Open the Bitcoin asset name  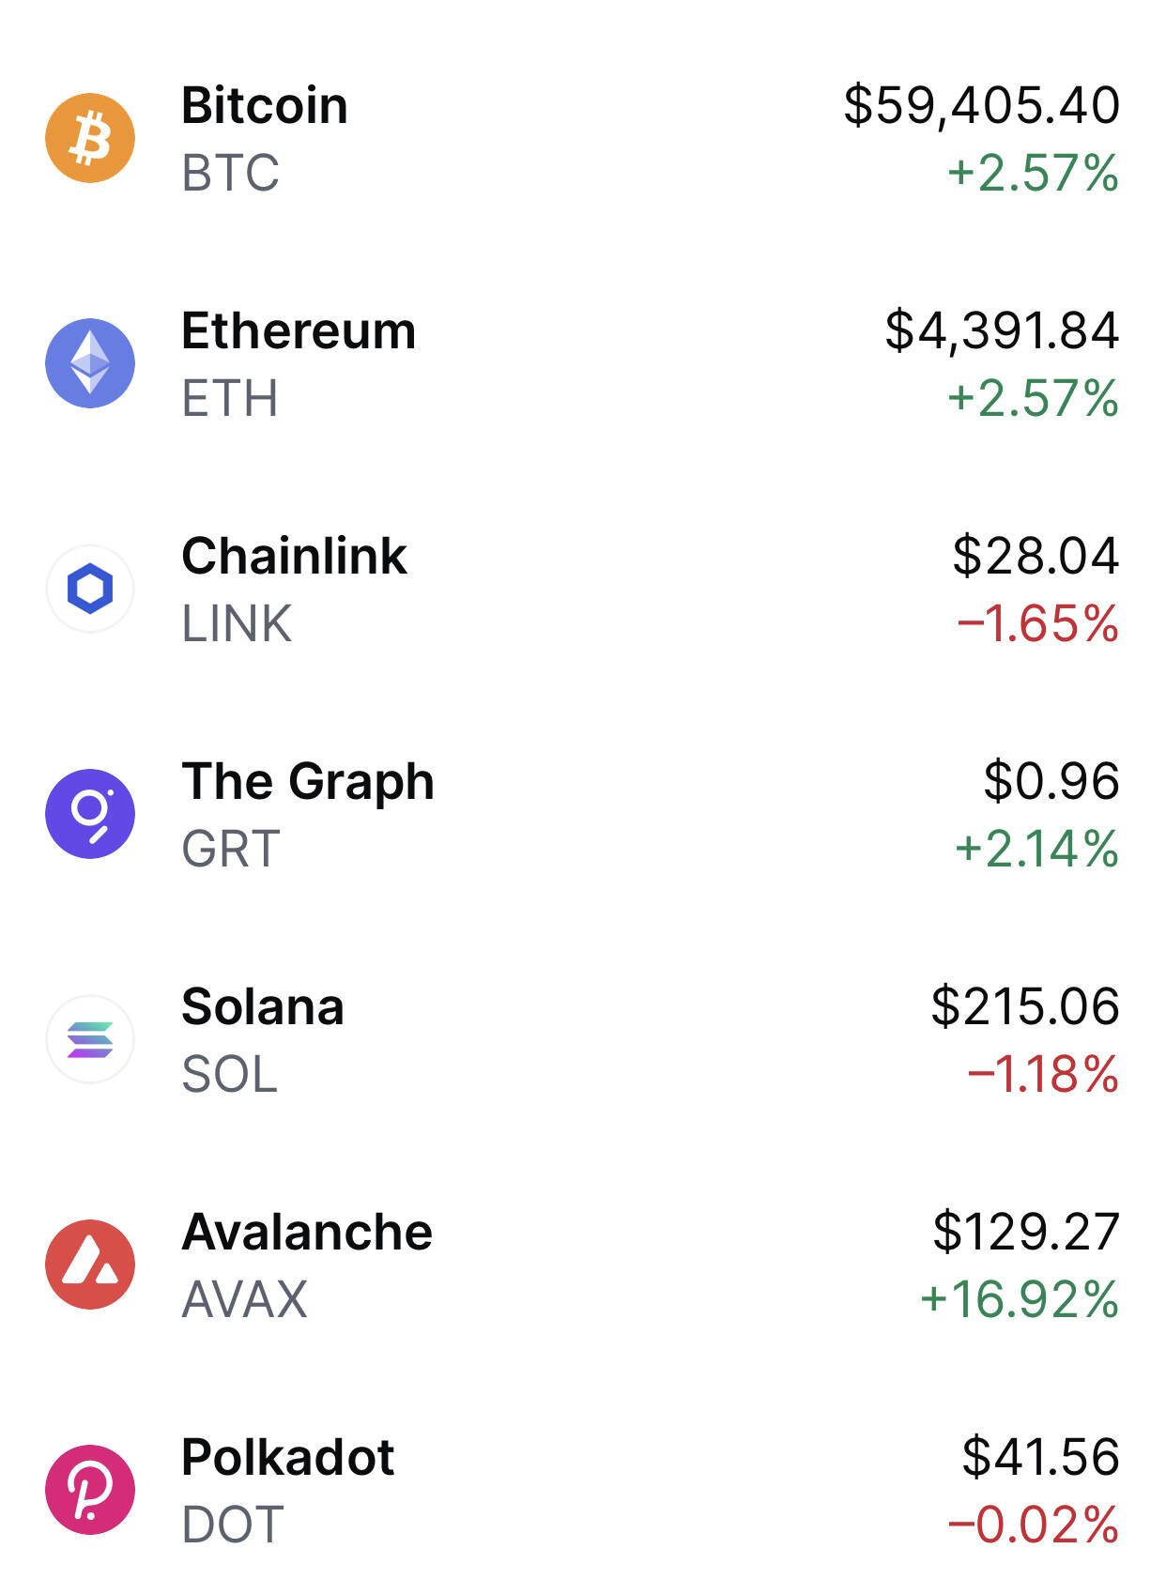(265, 105)
